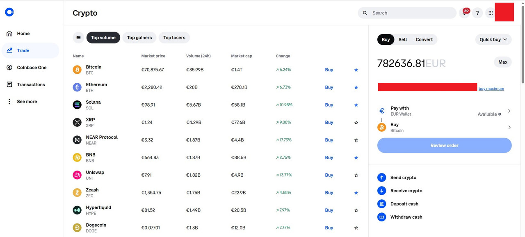
Task: Click Buy in the Dogecoin row
Action: tap(329, 228)
